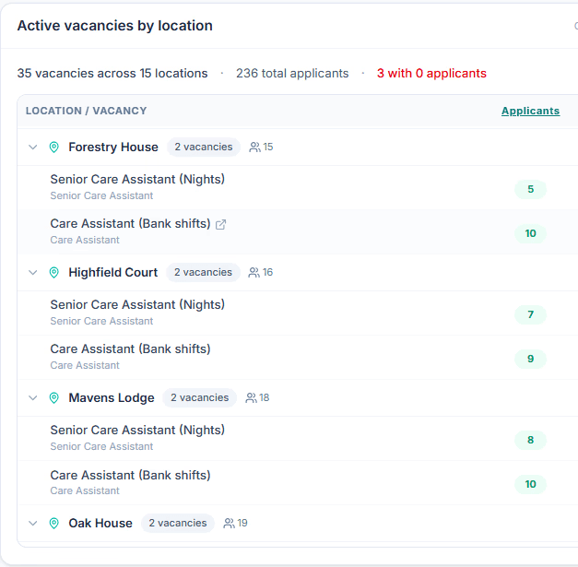Image resolution: width=578 pixels, height=567 pixels.
Task: Click the Highfield Court map pin icon
Action: coord(53,273)
